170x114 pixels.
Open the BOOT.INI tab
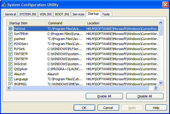point(62,14)
